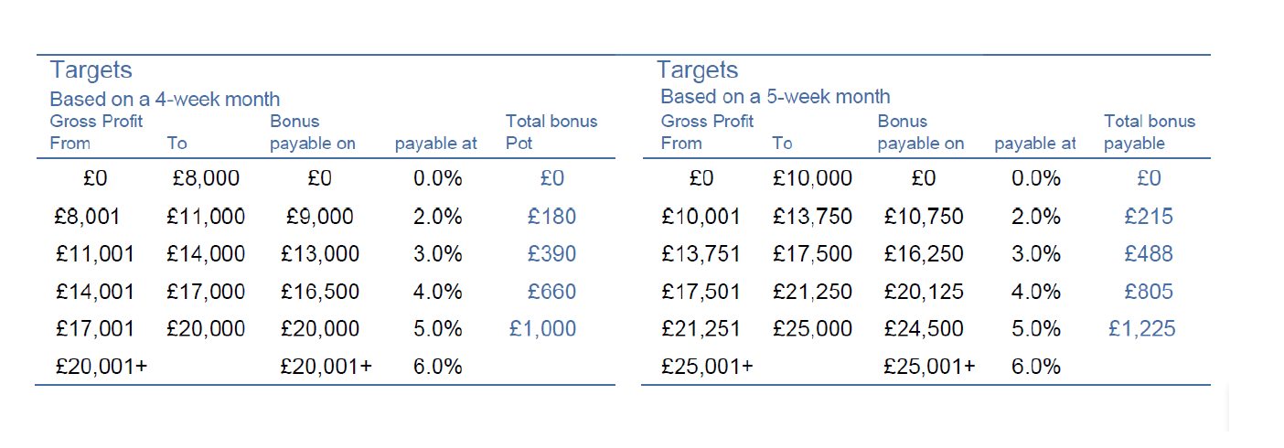Click 'Based on a 5-week month' subtitle
Image resolution: width=1284 pixels, height=448 pixels.
[x=775, y=96]
